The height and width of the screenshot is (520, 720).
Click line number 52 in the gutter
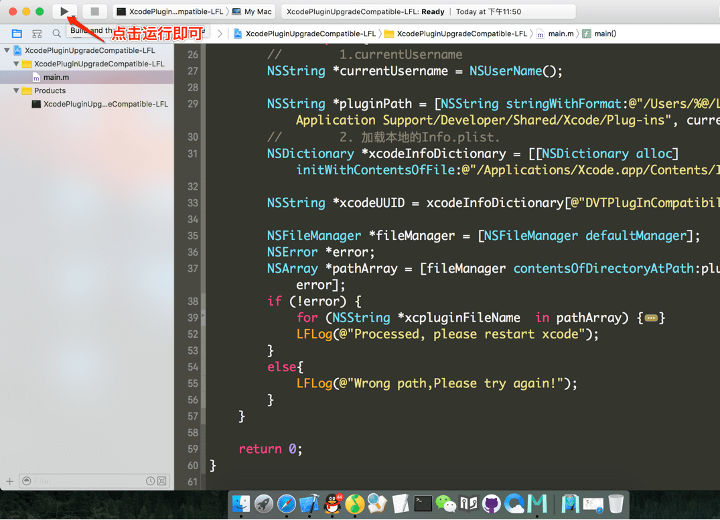pyautogui.click(x=193, y=334)
